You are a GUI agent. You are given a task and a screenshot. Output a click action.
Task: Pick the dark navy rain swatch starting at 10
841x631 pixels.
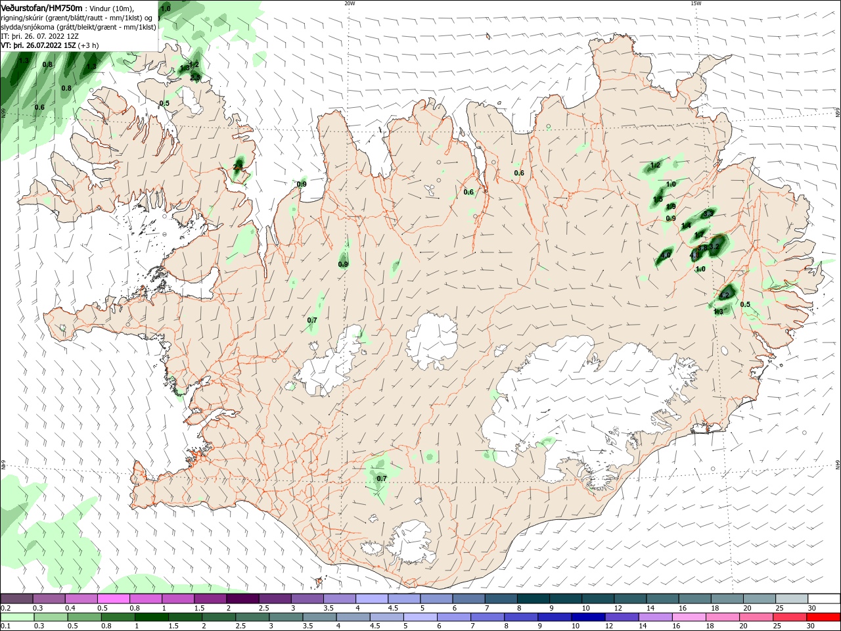tap(589, 617)
